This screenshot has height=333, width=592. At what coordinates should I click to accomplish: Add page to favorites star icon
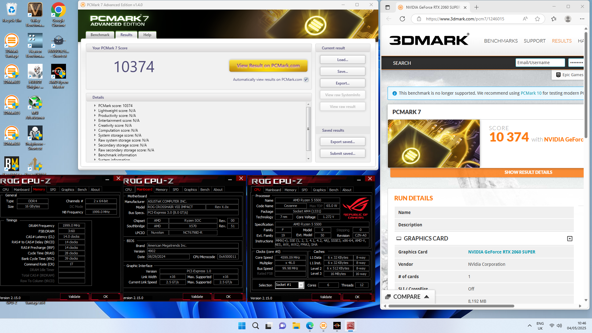(537, 19)
